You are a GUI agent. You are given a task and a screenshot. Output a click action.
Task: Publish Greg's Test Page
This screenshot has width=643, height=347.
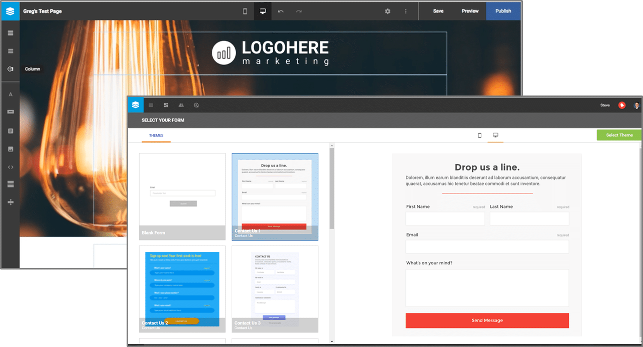click(x=503, y=11)
